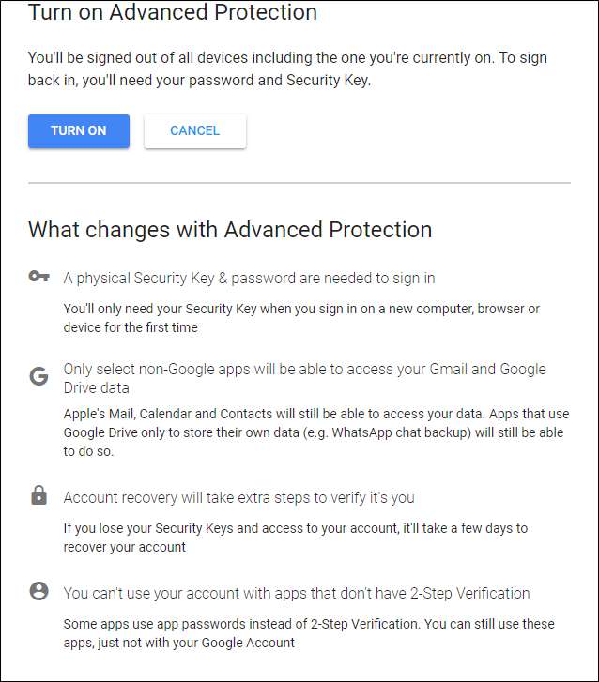599x682 pixels.
Task: Click the Google G logo icon
Action: pyautogui.click(x=38, y=377)
